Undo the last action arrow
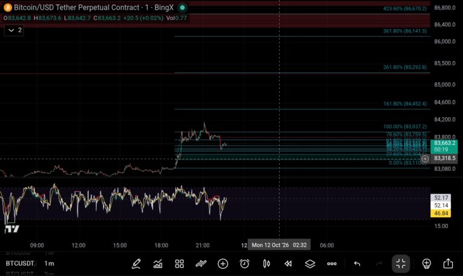Screen dimensions: 463x276 (357, 263)
